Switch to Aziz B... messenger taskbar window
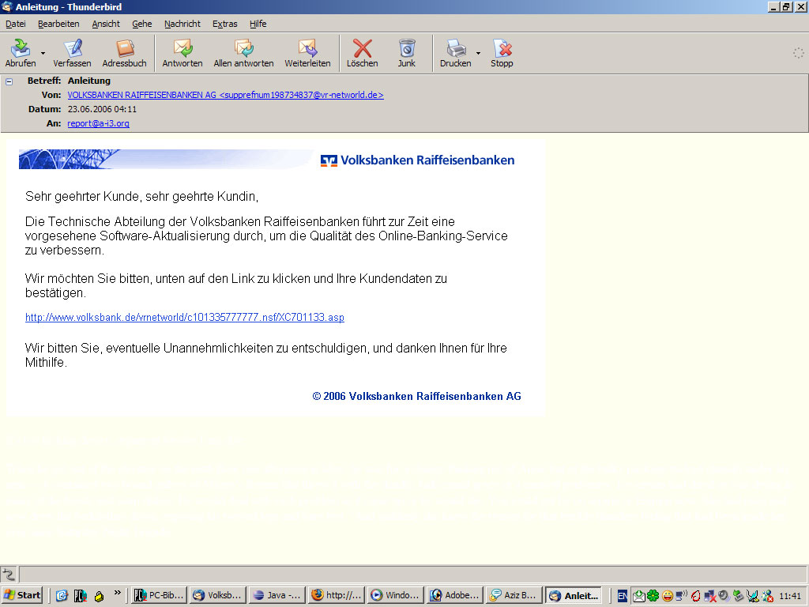This screenshot has width=809, height=607. tap(514, 595)
